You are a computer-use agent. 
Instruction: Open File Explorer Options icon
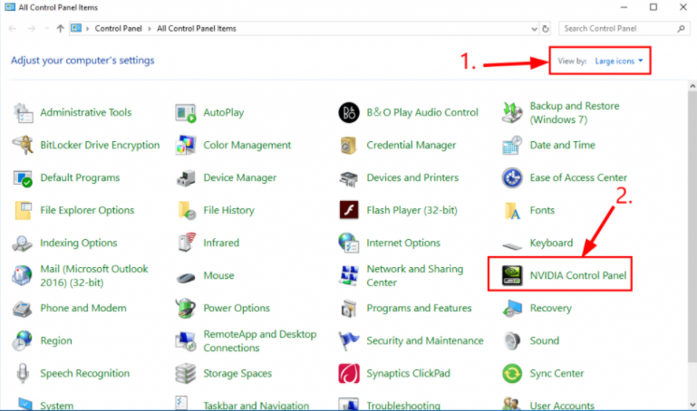pyautogui.click(x=24, y=210)
